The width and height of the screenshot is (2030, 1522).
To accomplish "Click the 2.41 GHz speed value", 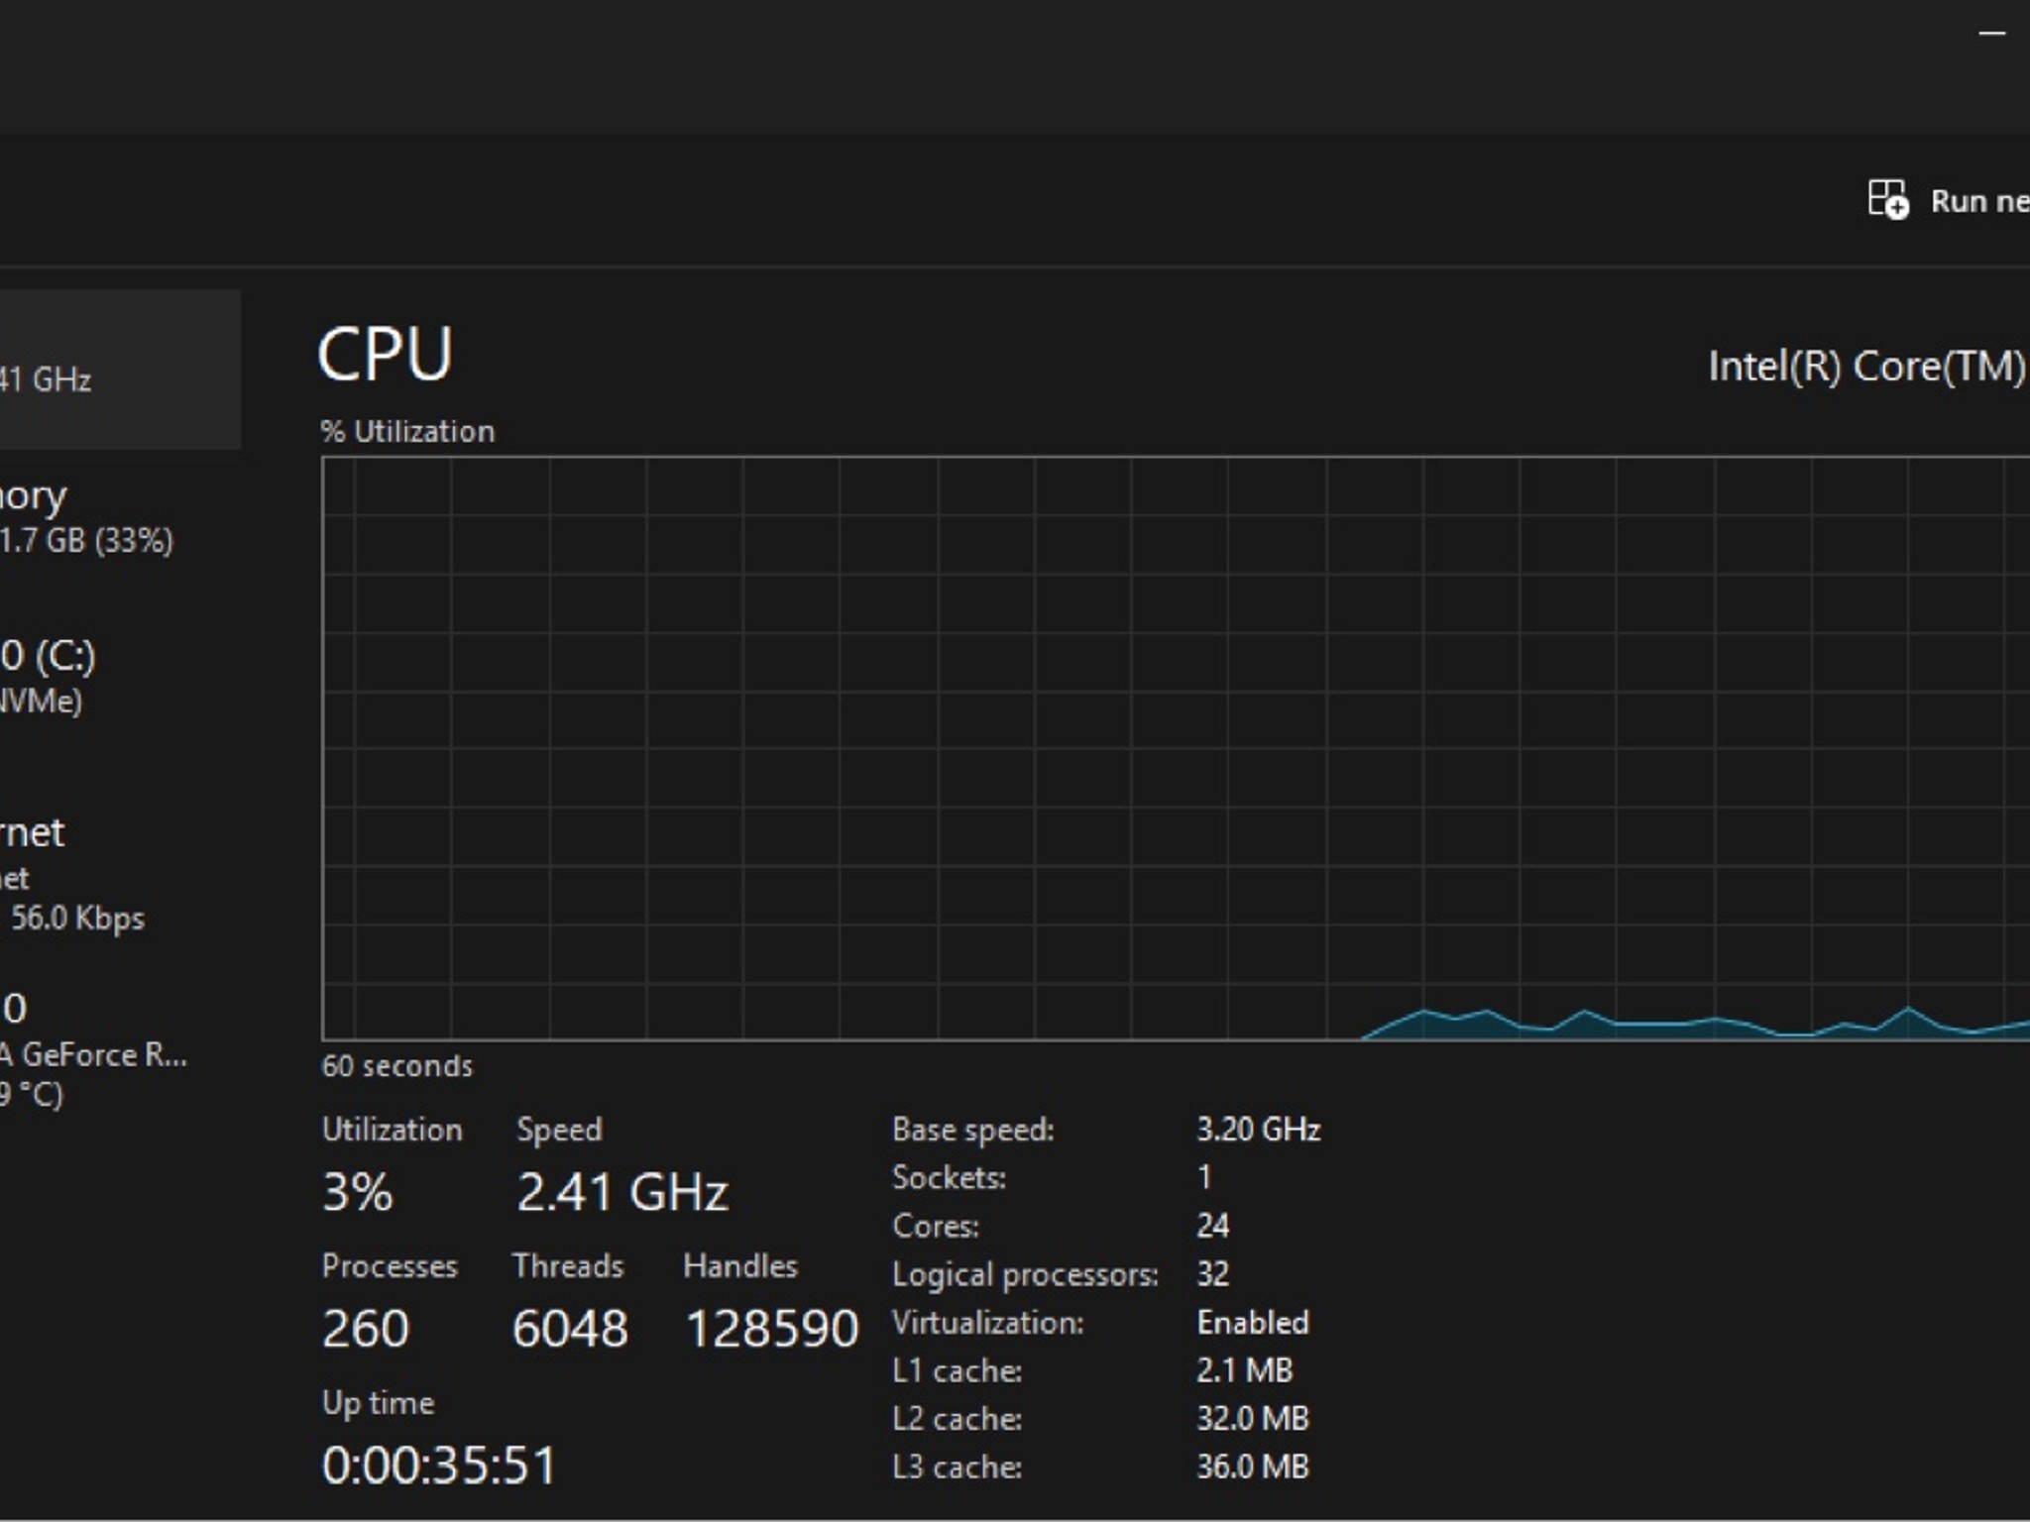I will pyautogui.click(x=622, y=1191).
